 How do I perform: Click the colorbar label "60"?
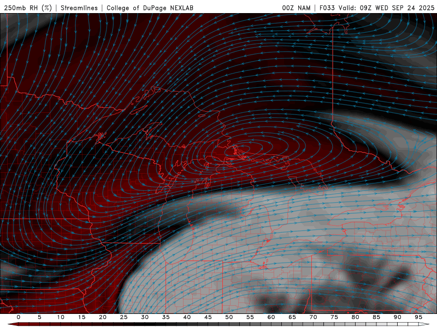click(x=271, y=317)
